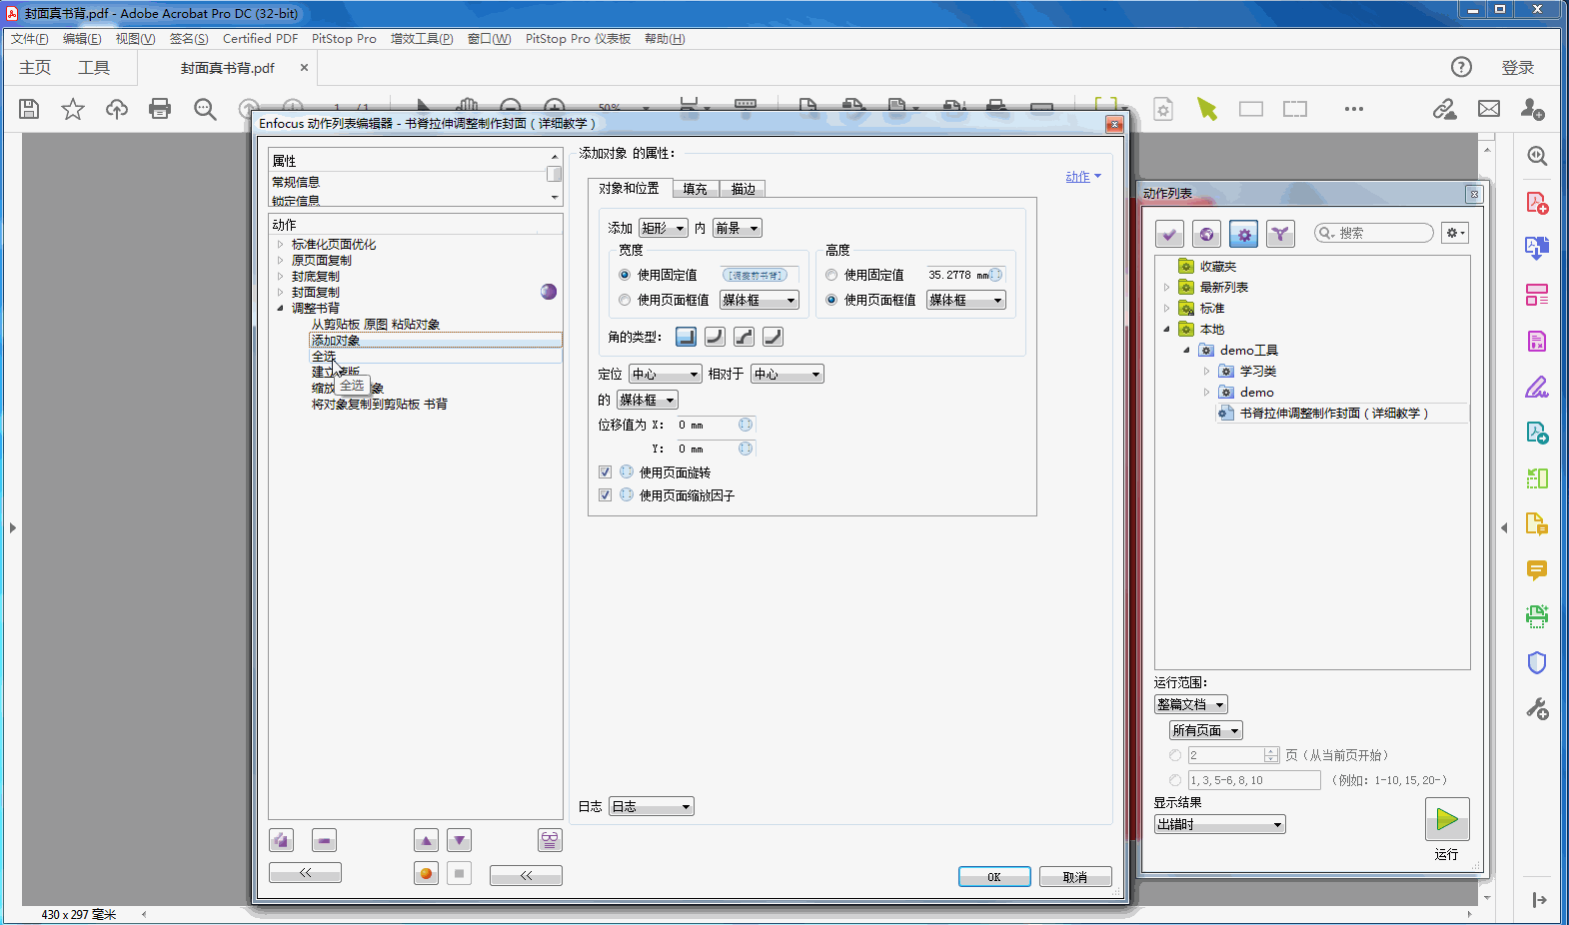The width and height of the screenshot is (1569, 925).
Task: Click the record orange circle button
Action: (426, 873)
